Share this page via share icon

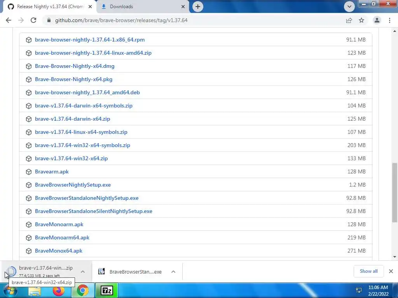click(349, 20)
